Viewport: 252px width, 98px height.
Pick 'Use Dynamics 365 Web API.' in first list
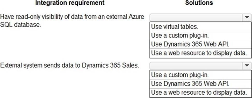pyautogui.click(x=200, y=44)
